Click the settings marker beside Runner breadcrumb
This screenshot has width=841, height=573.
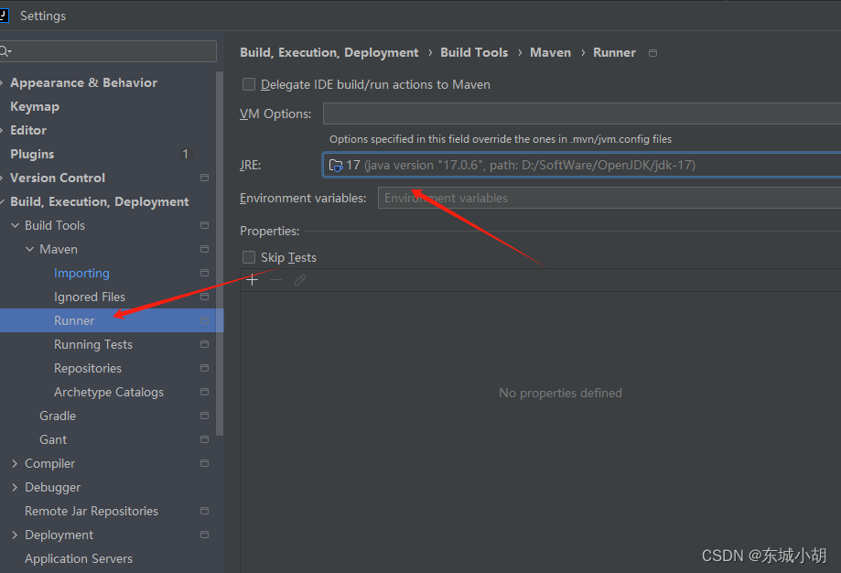pos(652,52)
